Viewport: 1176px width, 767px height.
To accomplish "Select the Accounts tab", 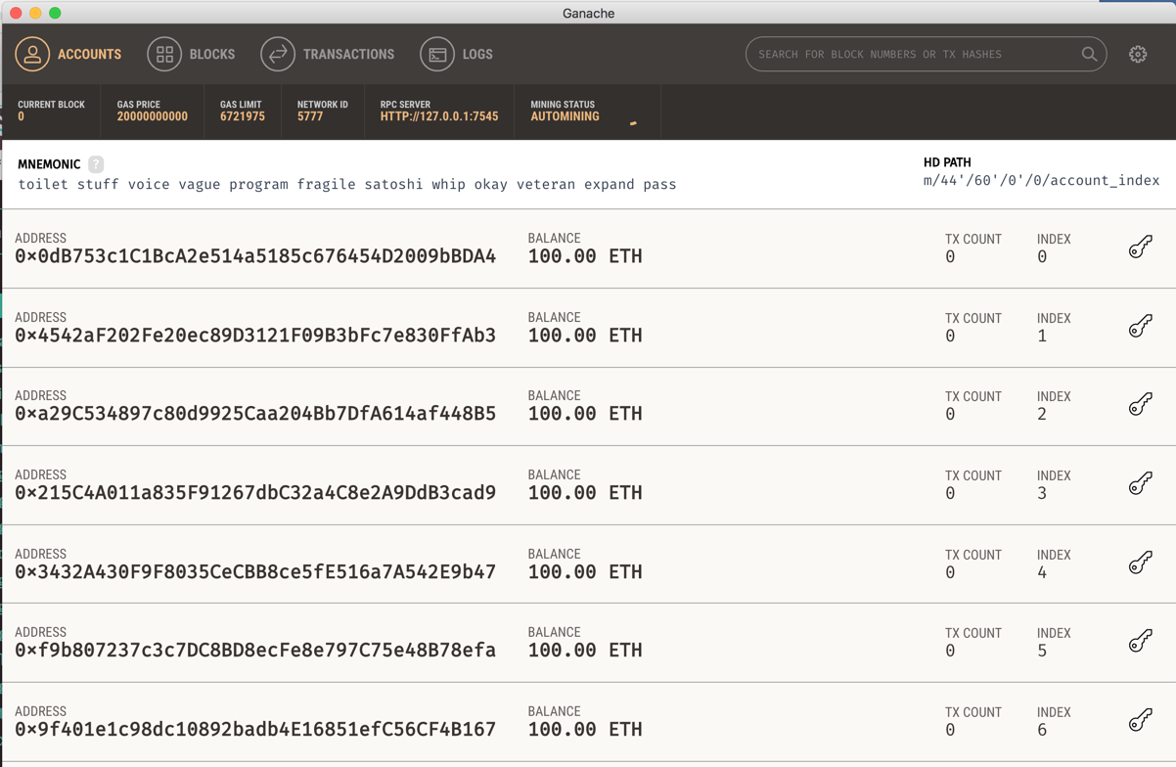I will [68, 55].
